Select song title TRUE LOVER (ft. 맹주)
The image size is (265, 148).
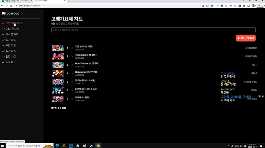tap(86, 55)
